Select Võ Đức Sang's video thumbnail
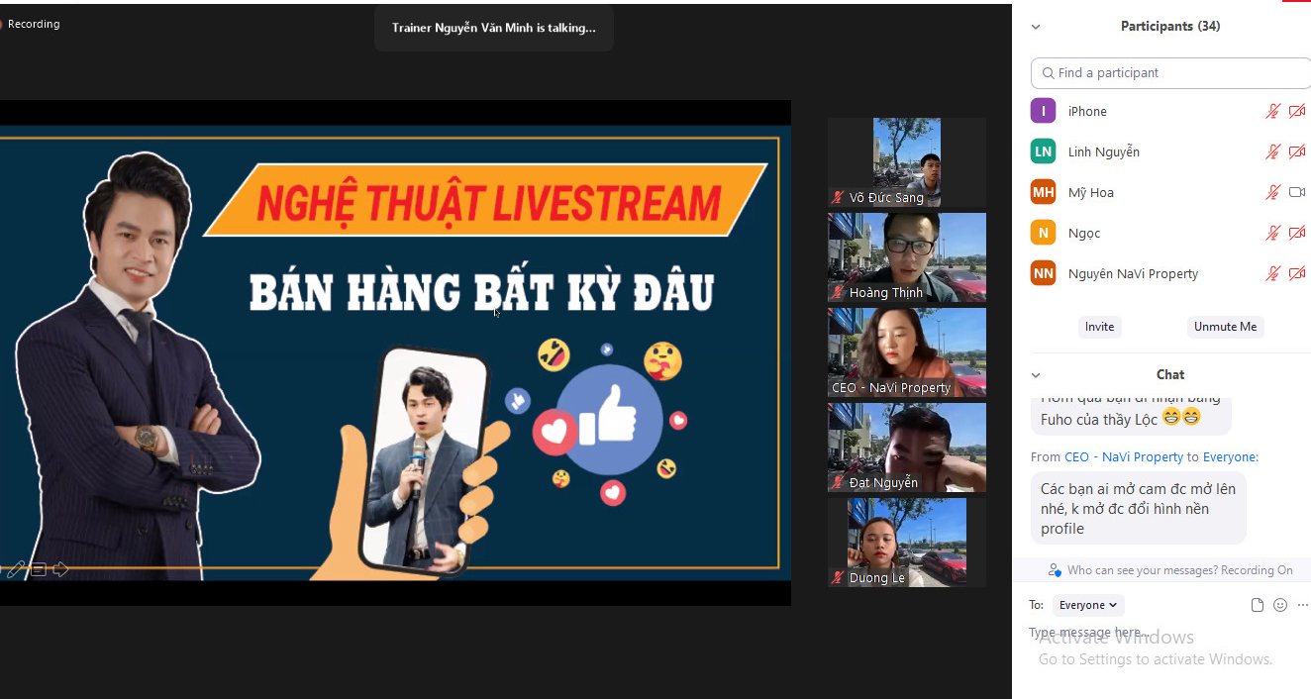Image resolution: width=1311 pixels, height=699 pixels. point(907,162)
